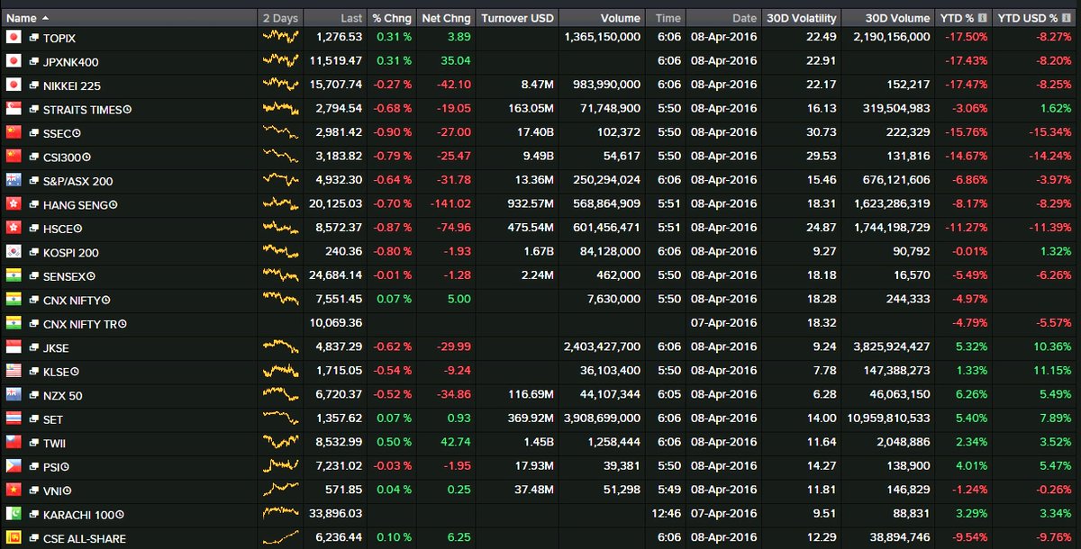1081x549 pixels.
Task: Open the CSE ALL-SHARE 2-day sparkline chart
Action: [x=280, y=538]
